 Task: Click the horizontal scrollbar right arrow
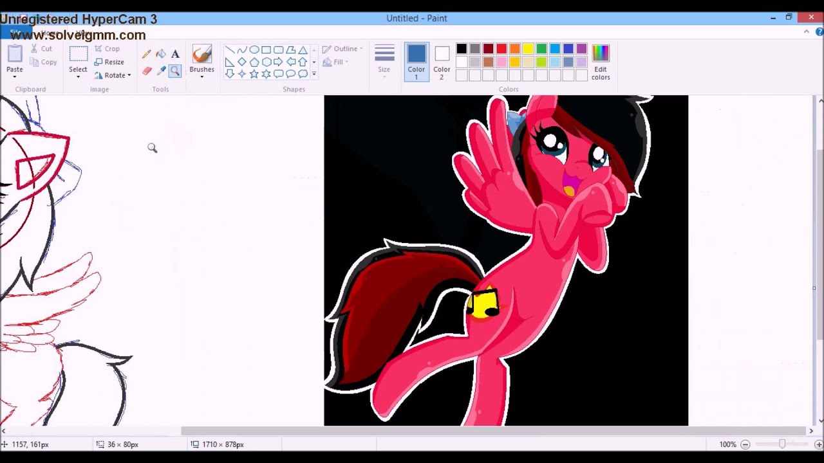(x=810, y=431)
